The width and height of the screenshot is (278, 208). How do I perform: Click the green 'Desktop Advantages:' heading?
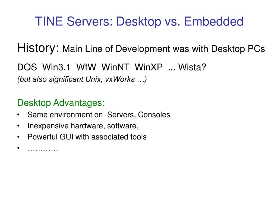61,103
